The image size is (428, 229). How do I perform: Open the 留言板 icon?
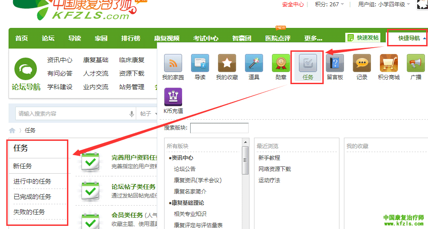(x=335, y=63)
